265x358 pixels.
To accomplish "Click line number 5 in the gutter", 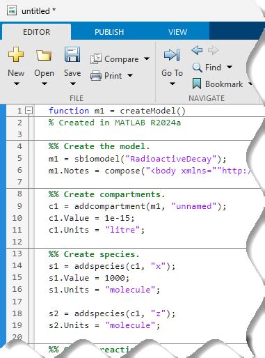I will click(x=19, y=158).
